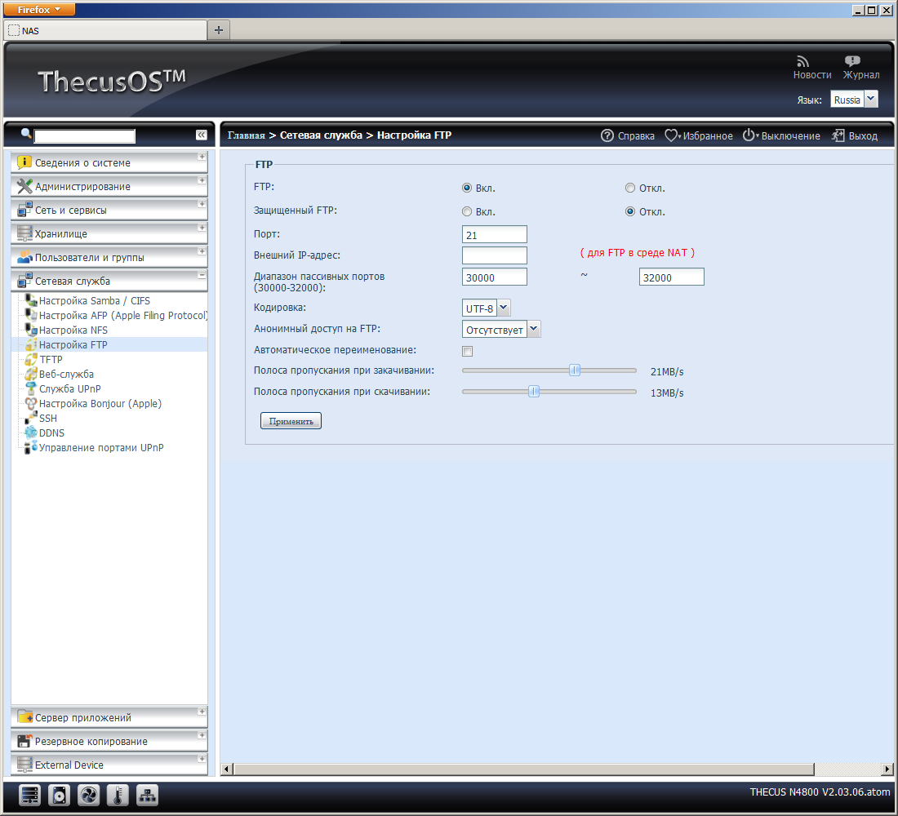Adjust upload bandwidth slider handle
Image resolution: width=898 pixels, height=816 pixels.
(x=575, y=370)
